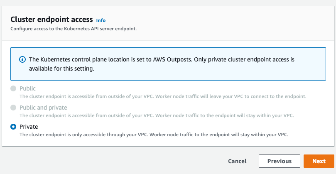Screen dimensions: 336x174
Task: Click 'Only private cluster endpoint access' text in alert
Action: click(243, 59)
